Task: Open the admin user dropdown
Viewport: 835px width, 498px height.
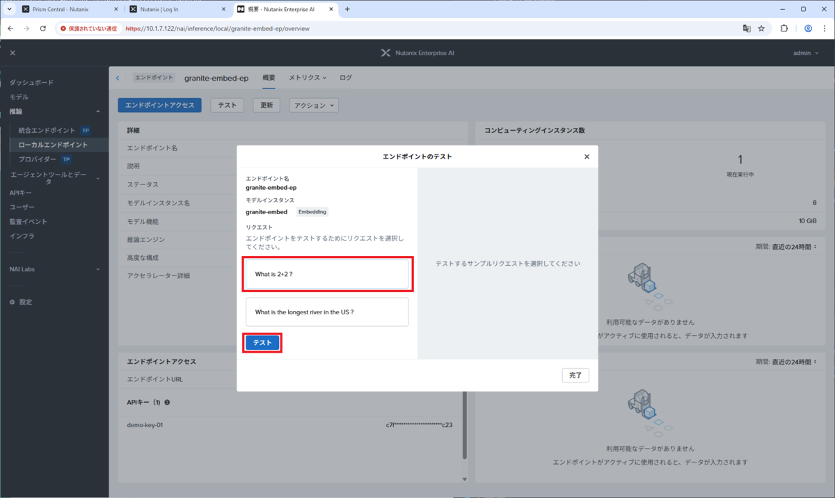Action: 805,53
